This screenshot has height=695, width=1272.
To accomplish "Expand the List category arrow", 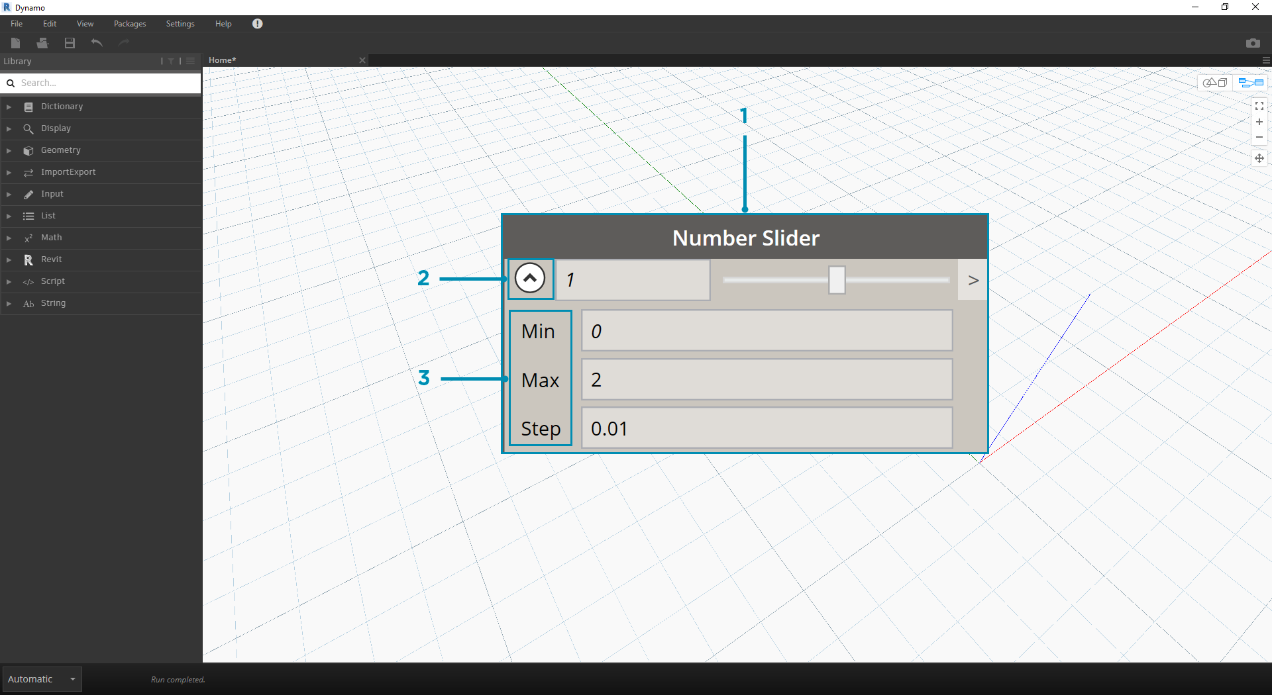I will coord(9,216).
